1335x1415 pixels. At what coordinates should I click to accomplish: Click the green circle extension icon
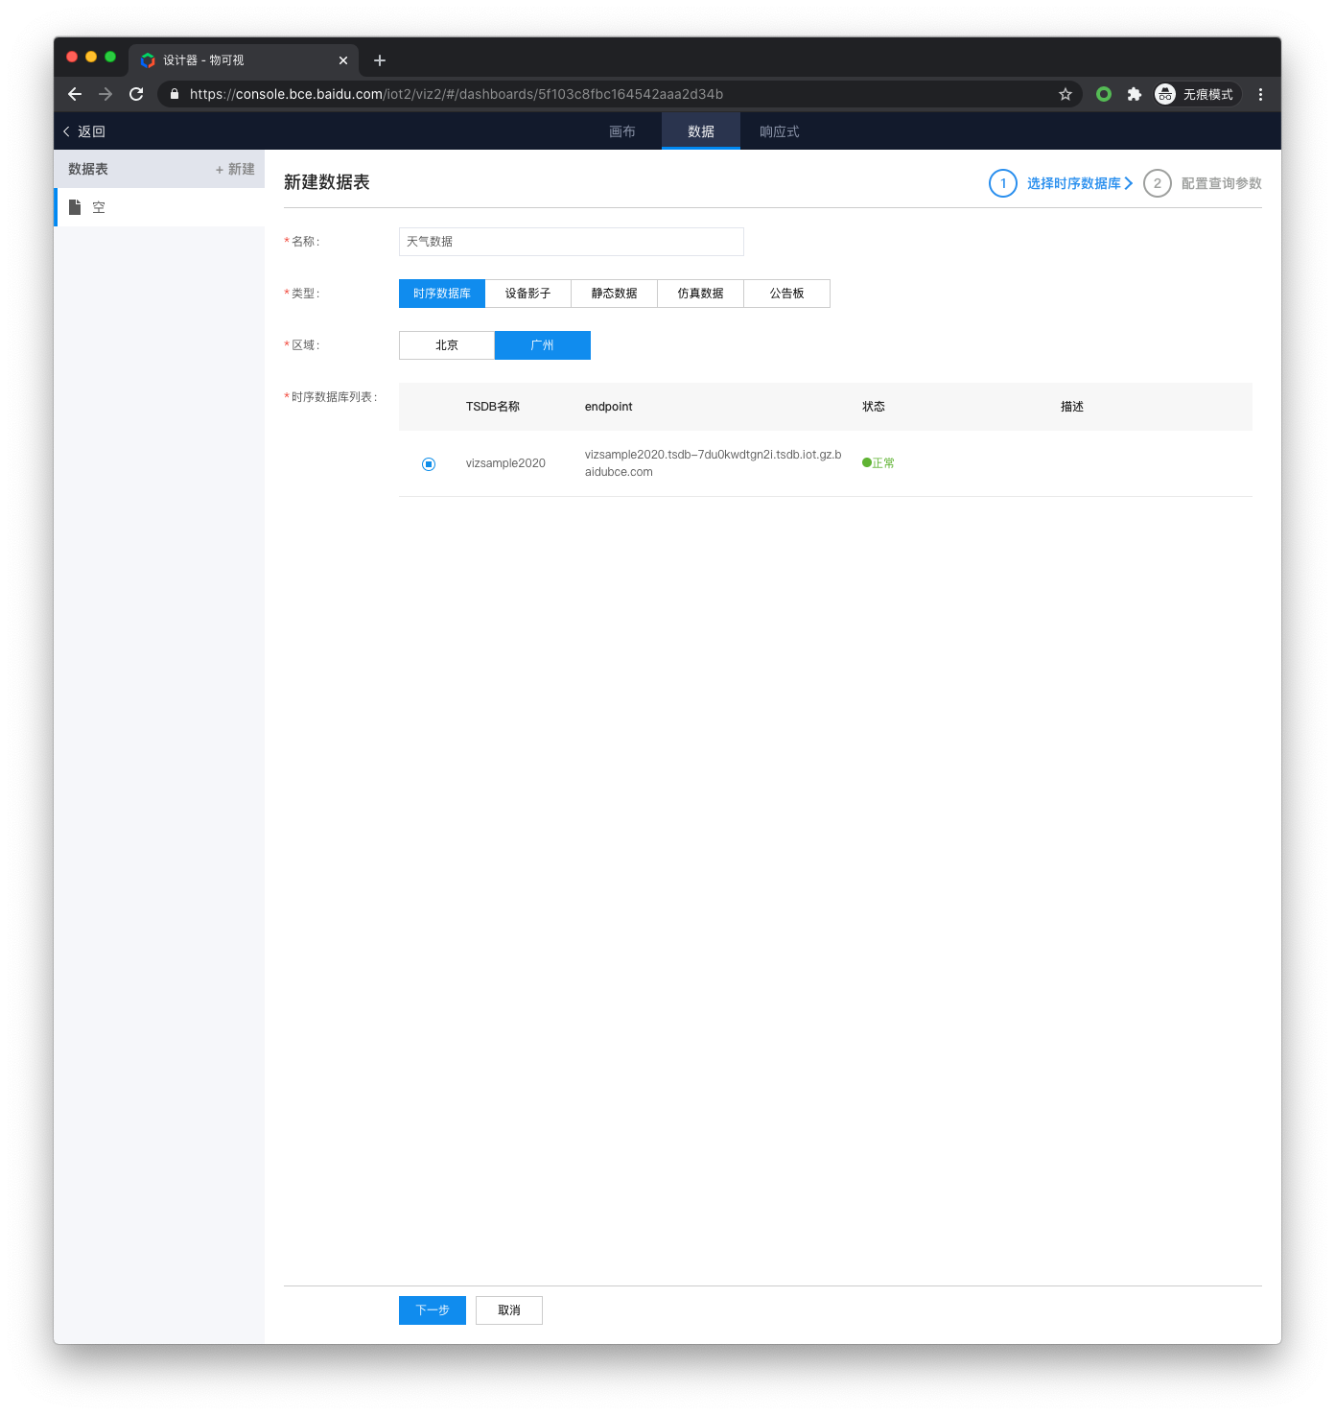[1104, 94]
